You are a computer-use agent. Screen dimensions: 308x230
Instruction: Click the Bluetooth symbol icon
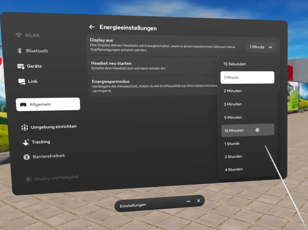pos(19,50)
